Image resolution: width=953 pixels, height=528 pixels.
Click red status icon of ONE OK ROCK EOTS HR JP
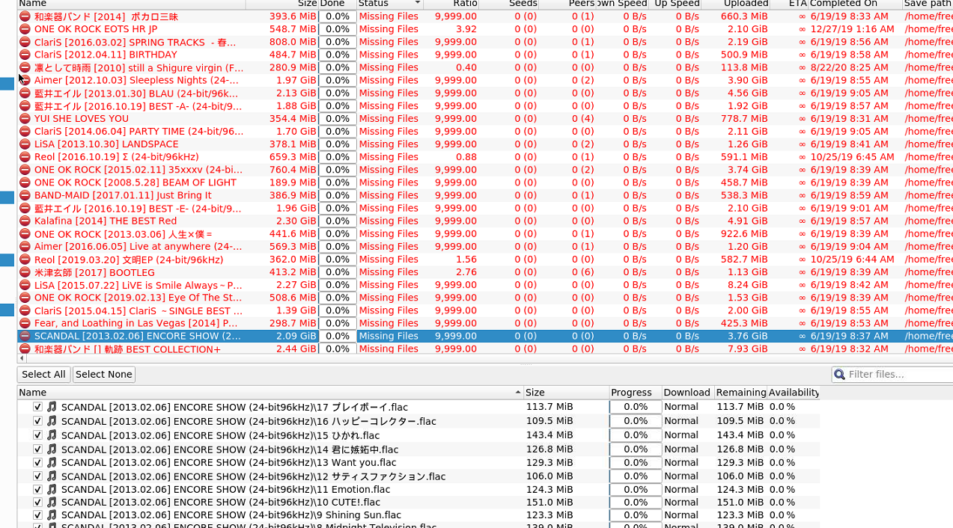click(x=25, y=29)
